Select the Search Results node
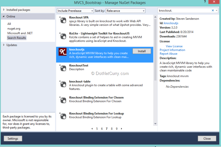The image size is (221, 147). (x=17, y=38)
